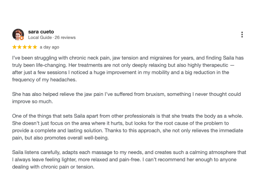Click the second yellow rating star
Screen dimensions: 261x195
pyautogui.click(x=20, y=47)
